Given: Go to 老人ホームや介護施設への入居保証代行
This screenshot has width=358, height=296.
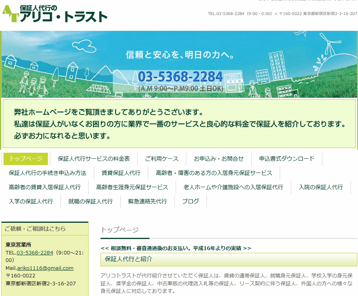Looking at the screenshot, I should [x=233, y=187].
